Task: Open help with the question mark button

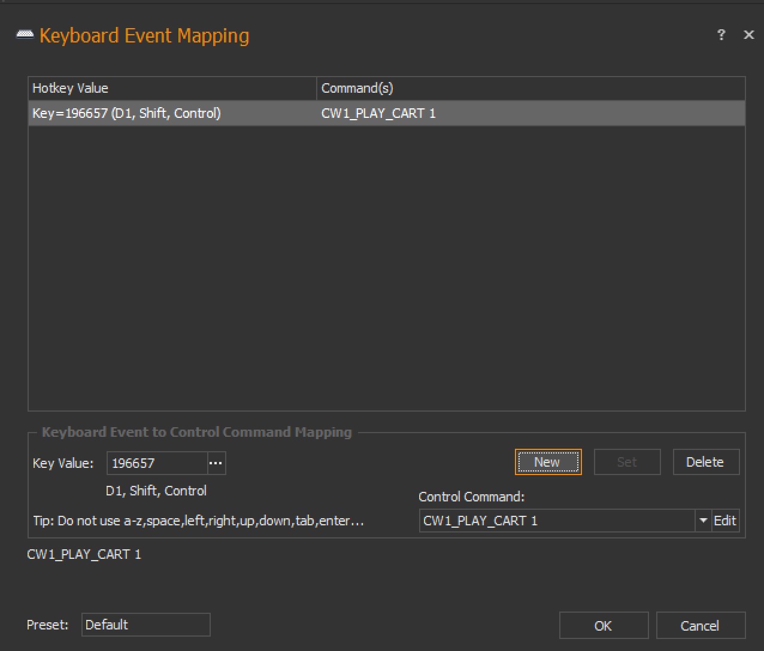Action: 721,35
